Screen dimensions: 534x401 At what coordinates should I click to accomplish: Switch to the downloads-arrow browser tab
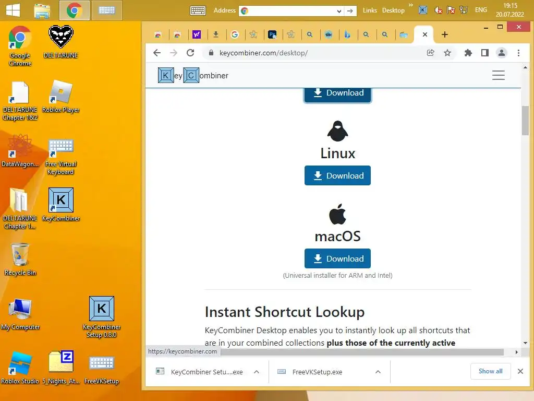point(215,34)
